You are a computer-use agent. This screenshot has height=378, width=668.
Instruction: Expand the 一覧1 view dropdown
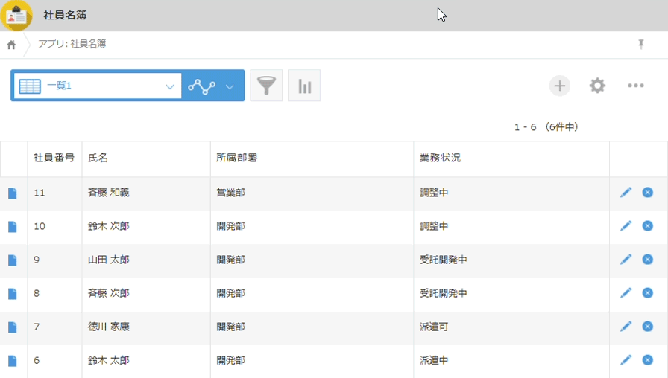(x=169, y=86)
